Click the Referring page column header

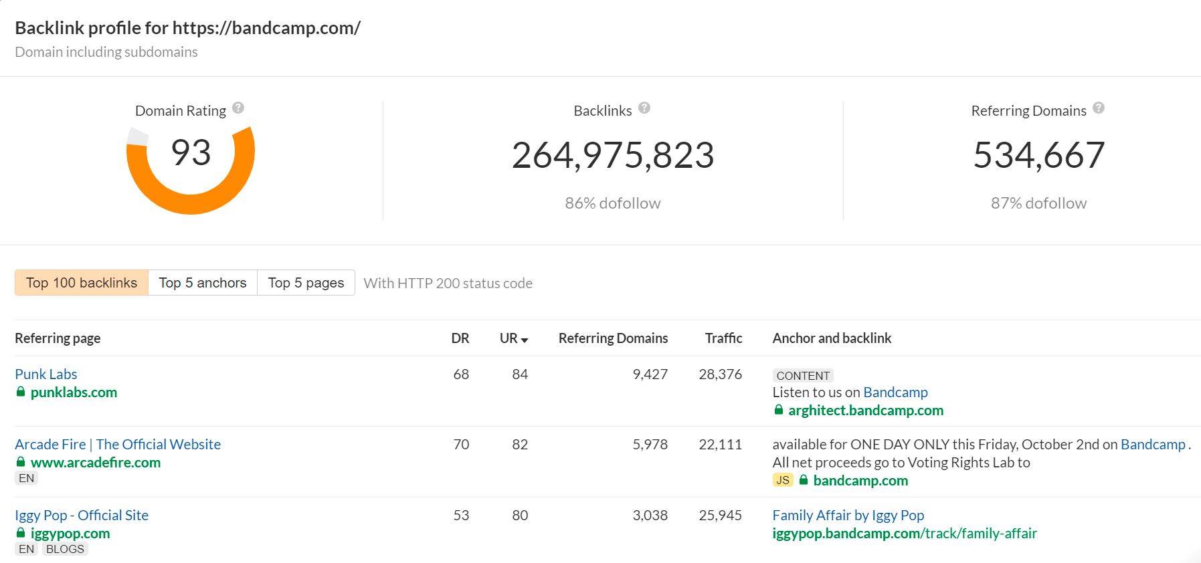pos(58,338)
